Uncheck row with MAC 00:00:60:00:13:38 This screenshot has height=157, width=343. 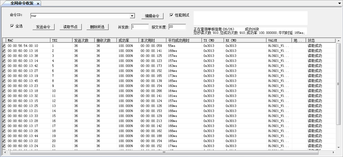[4, 56]
